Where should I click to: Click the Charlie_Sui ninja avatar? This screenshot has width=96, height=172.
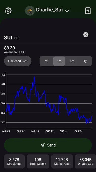coord(30,11)
